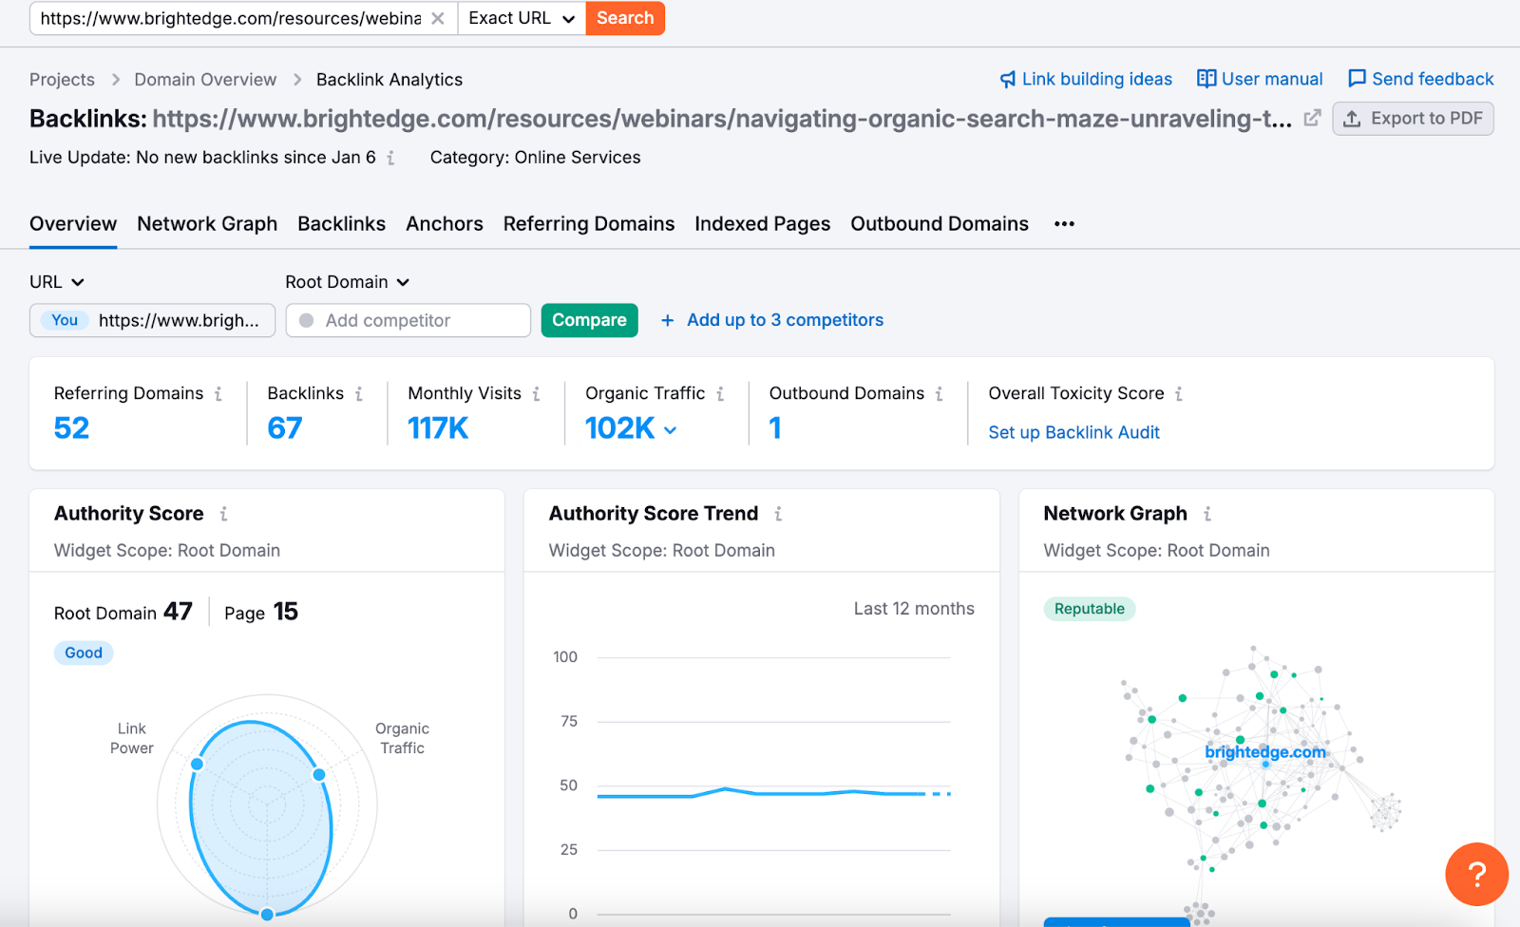Open the Outbound Domains tab
Viewport: 1520px width, 927px height.
click(940, 224)
